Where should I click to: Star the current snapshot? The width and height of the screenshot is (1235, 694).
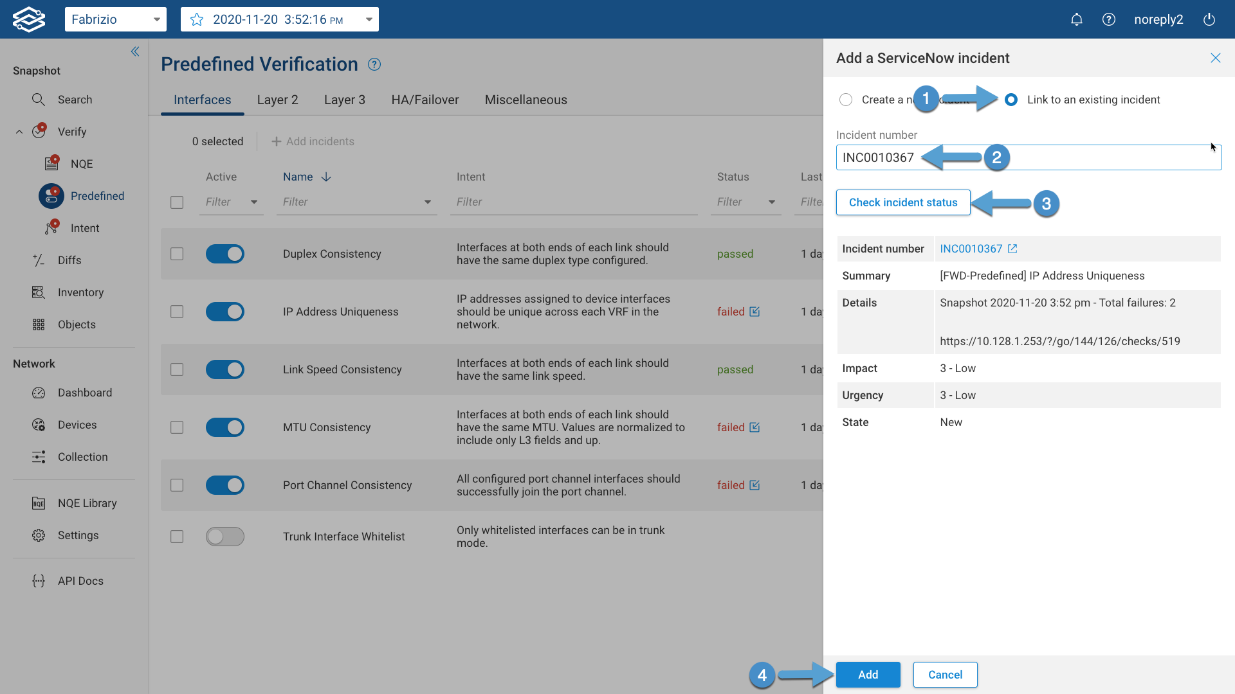click(x=196, y=19)
